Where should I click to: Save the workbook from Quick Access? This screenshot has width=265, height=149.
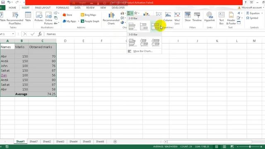(3, 2)
